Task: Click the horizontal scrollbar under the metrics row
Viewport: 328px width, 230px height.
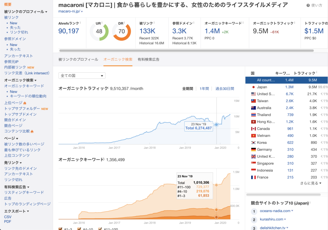Action: 186,51
